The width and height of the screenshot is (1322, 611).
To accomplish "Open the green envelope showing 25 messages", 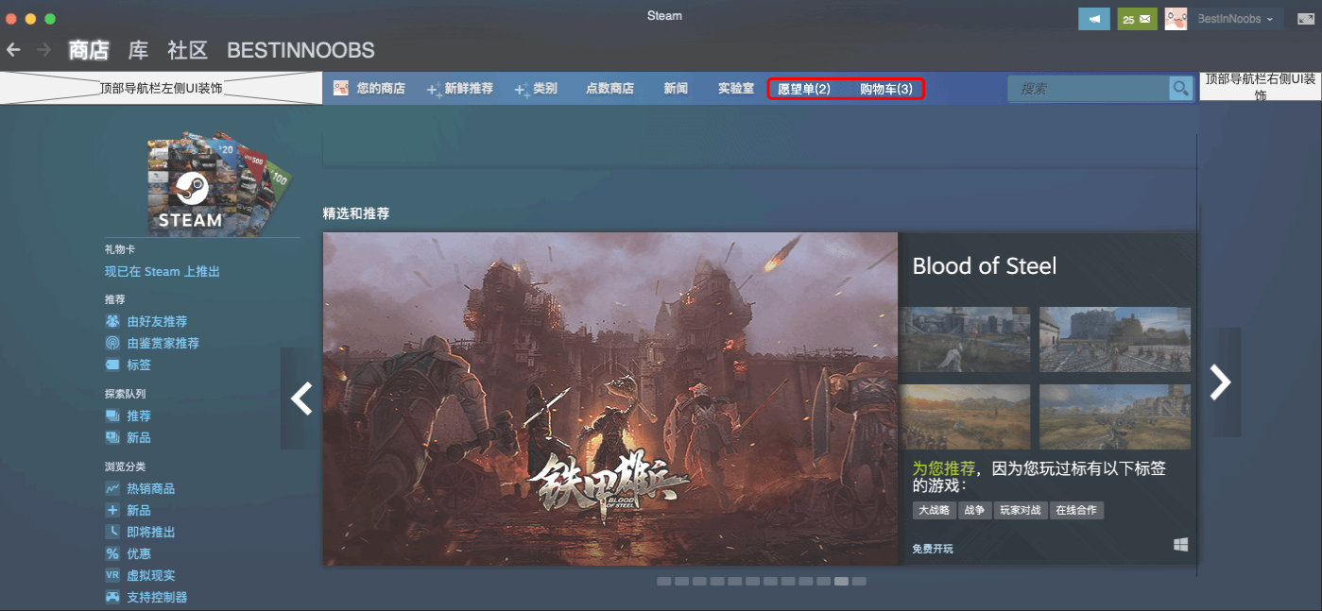I will coord(1137,18).
